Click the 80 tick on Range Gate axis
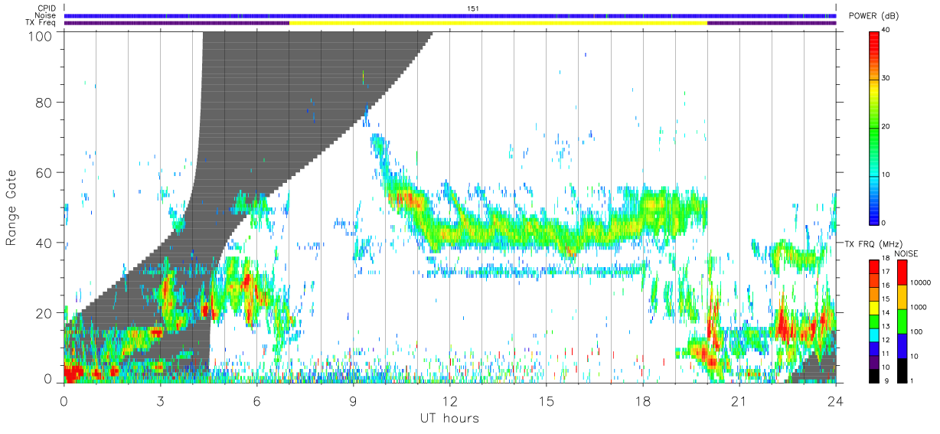The height and width of the screenshot is (434, 940). pyautogui.click(x=44, y=103)
